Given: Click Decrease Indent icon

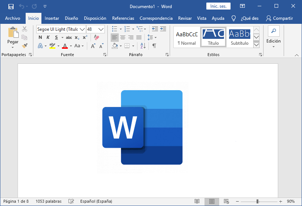Looking at the screenshot, I should pos(155,29).
